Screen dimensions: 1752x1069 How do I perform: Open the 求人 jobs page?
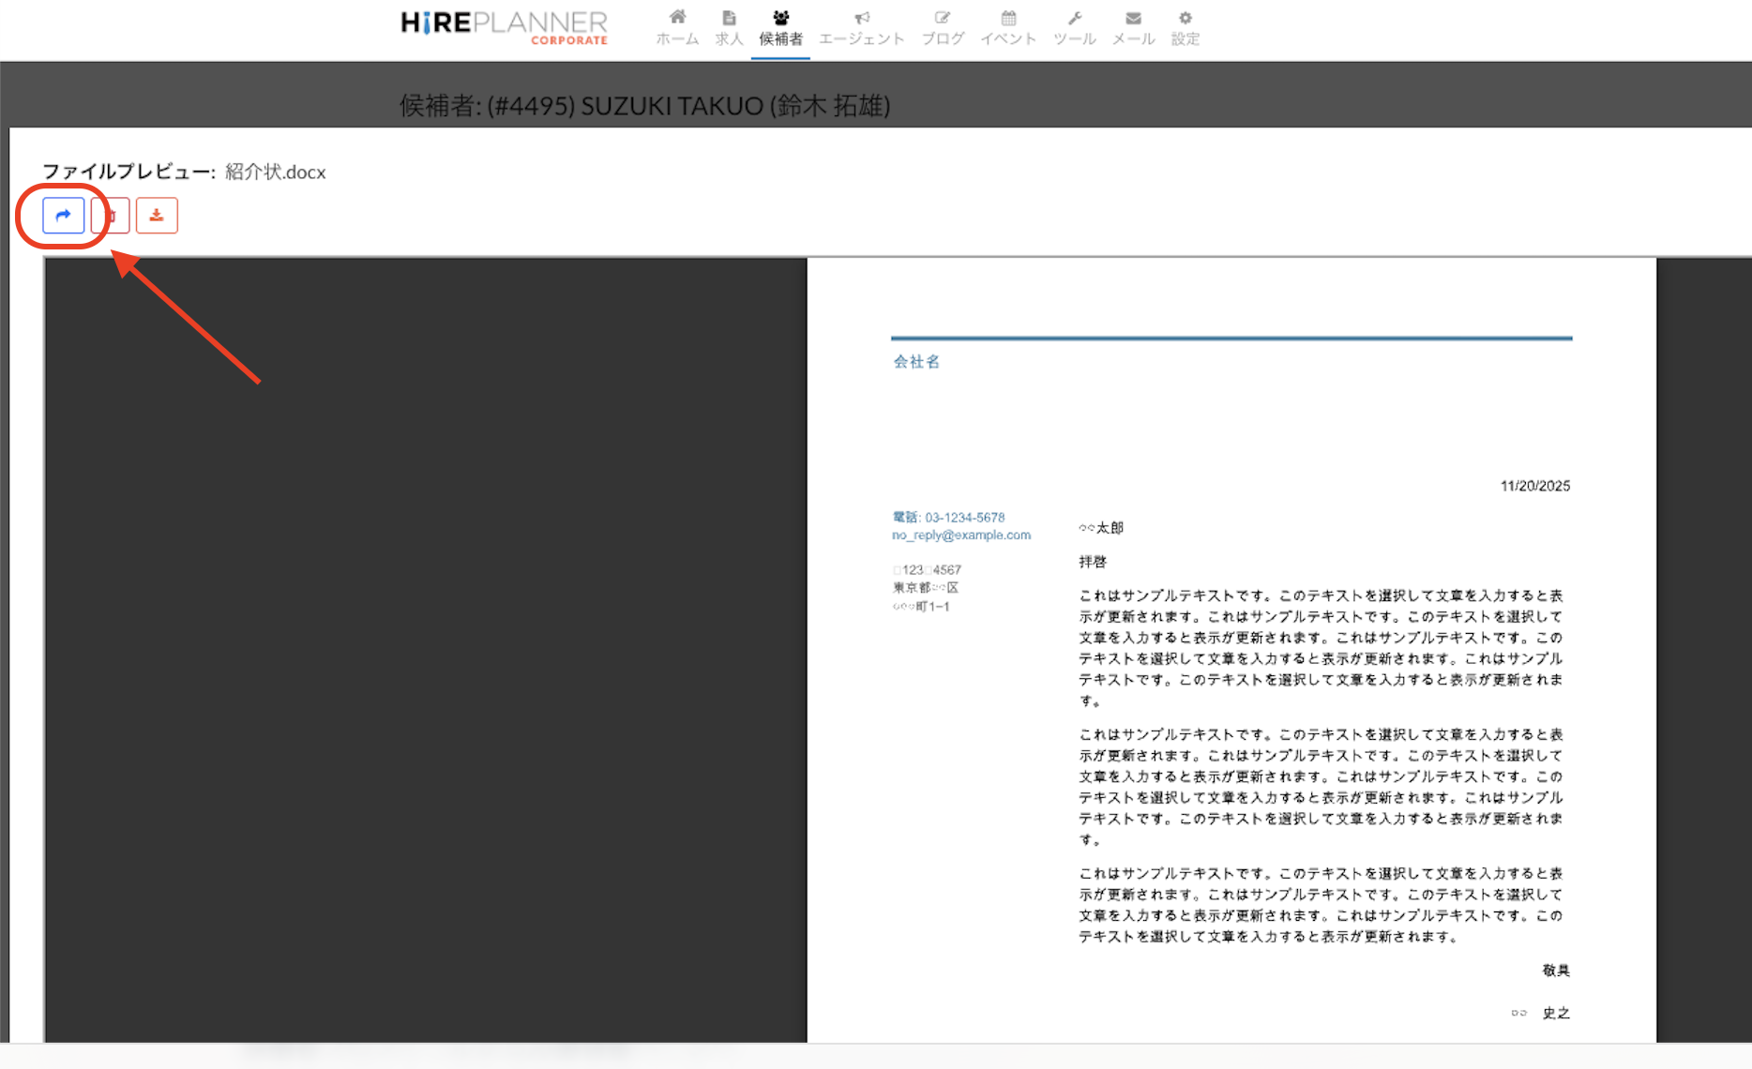point(729,28)
